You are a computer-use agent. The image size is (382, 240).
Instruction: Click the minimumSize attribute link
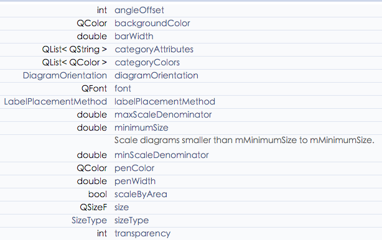141,128
